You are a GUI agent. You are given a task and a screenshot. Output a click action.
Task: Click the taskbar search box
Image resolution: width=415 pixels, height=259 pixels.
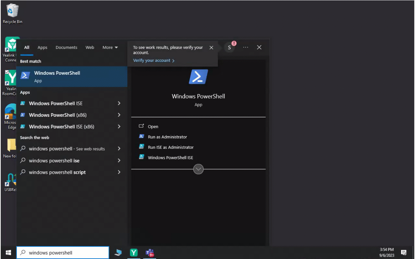pyautogui.click(x=63, y=253)
